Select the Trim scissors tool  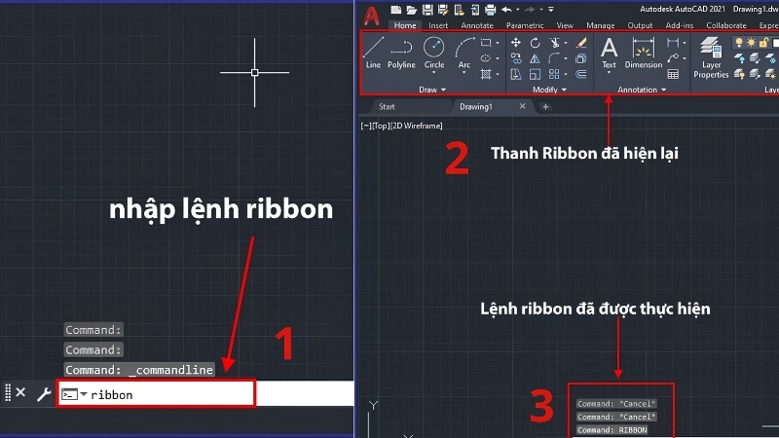(554, 43)
